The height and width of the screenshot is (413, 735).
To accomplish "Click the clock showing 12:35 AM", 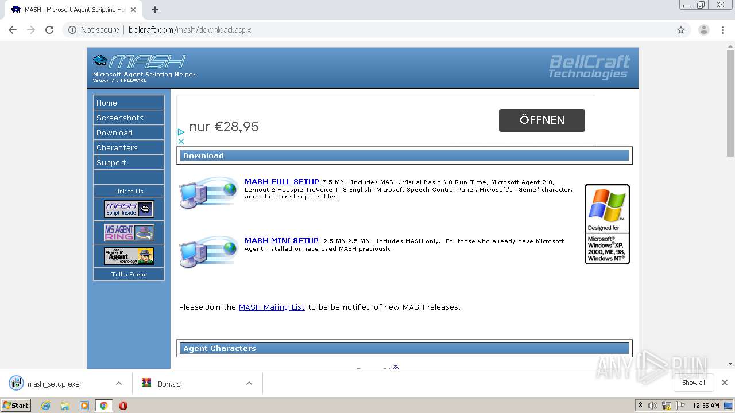I will (706, 406).
